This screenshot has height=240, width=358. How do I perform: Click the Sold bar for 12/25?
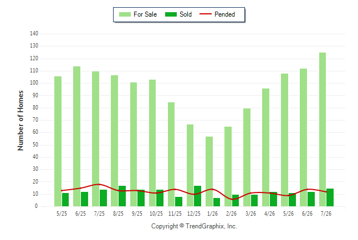pyautogui.click(x=197, y=196)
